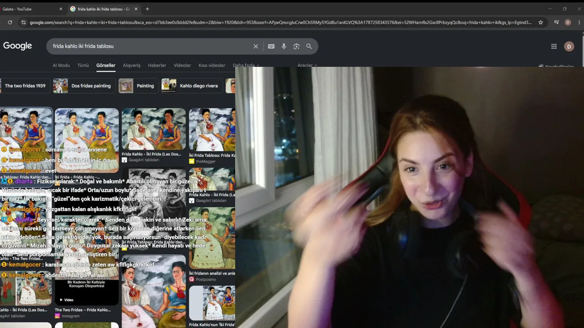Focus the Google search input box
The width and height of the screenshot is (584, 328).
tap(151, 46)
